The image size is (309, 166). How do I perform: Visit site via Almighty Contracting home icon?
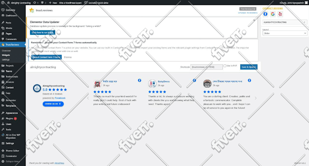click(9, 3)
